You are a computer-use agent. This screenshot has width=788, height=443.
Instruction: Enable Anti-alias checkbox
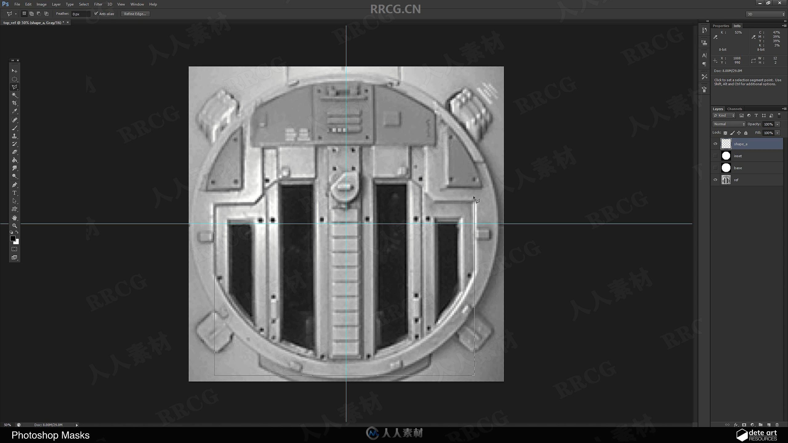[96, 14]
